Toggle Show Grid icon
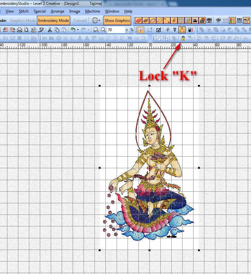Screen dimensions: 251x274 pyautogui.click(x=181, y=21)
